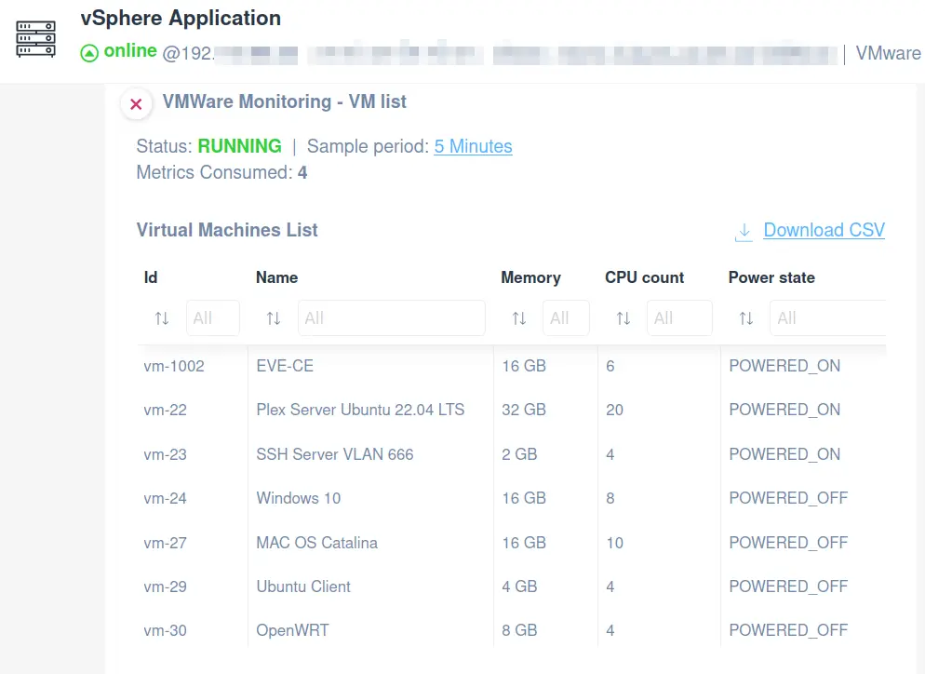Click the Id column filter input field
This screenshot has height=674, width=925.
(212, 317)
